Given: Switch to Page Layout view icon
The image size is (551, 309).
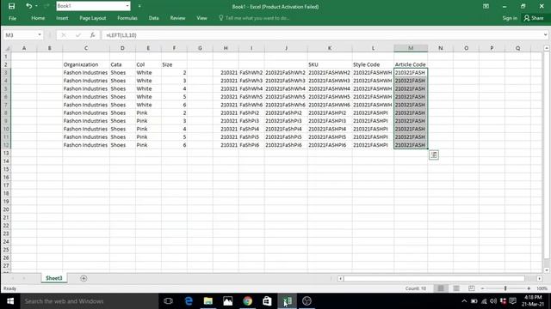Looking at the screenshot, I should (456, 288).
